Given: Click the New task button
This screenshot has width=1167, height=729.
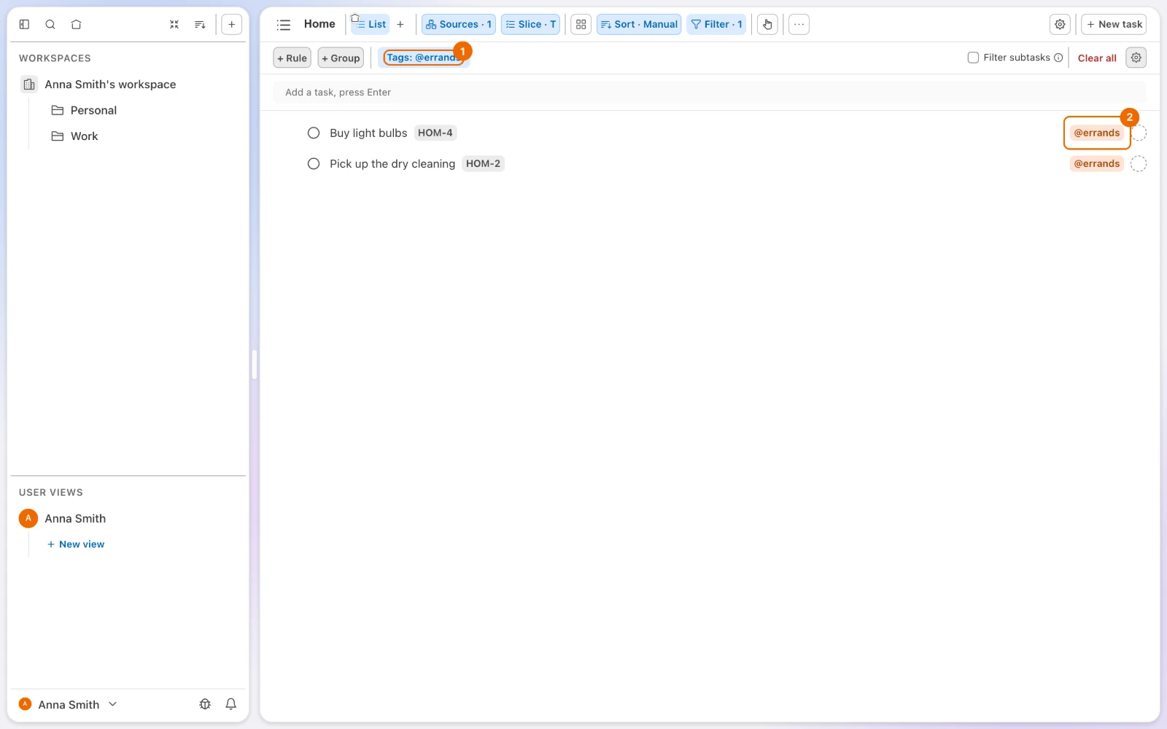Looking at the screenshot, I should click(1114, 24).
